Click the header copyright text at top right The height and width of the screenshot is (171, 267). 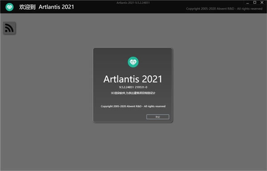coord(224,9)
